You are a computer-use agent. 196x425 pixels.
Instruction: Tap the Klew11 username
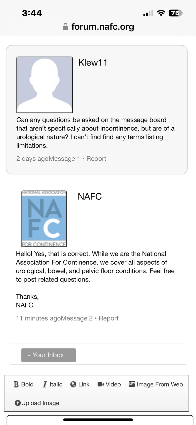(93, 63)
